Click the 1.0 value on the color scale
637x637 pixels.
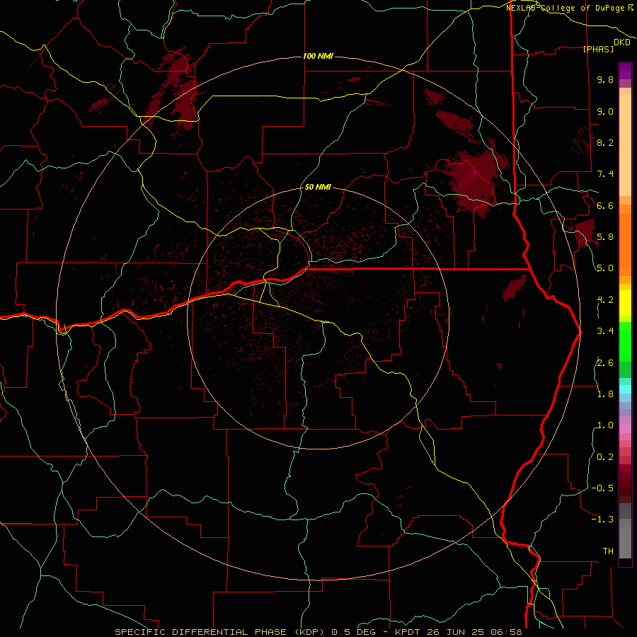coord(605,425)
